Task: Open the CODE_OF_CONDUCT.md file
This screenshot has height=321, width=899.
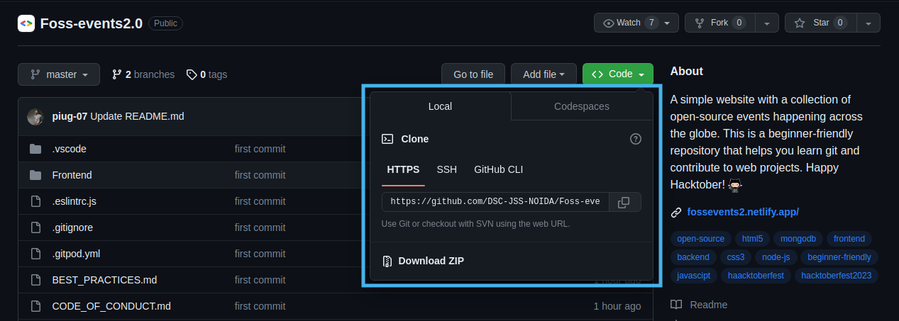Action: 111,306
